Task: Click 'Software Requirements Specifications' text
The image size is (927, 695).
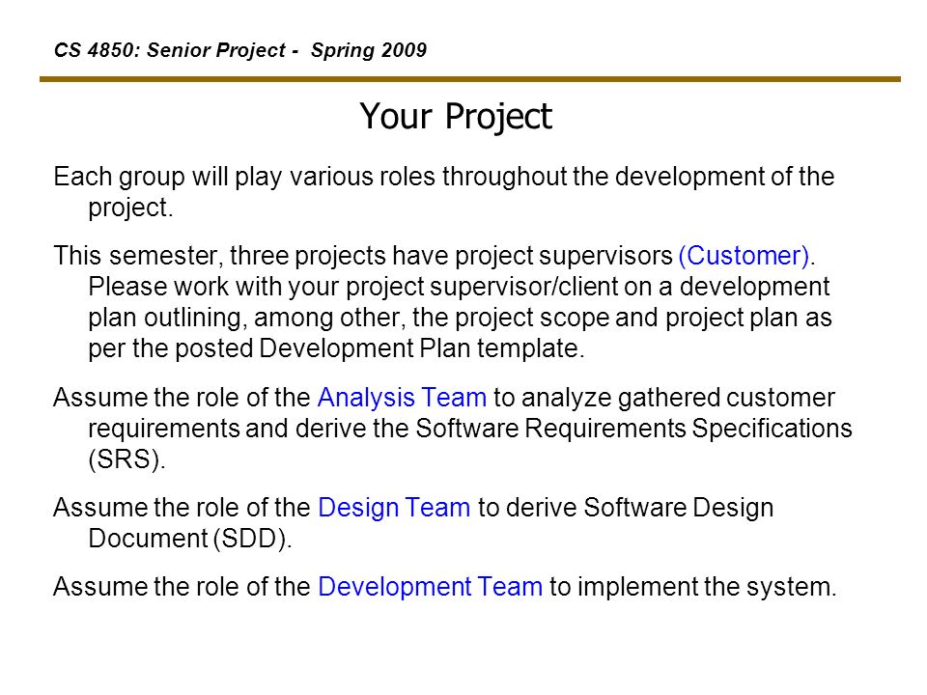Action: coord(633,429)
